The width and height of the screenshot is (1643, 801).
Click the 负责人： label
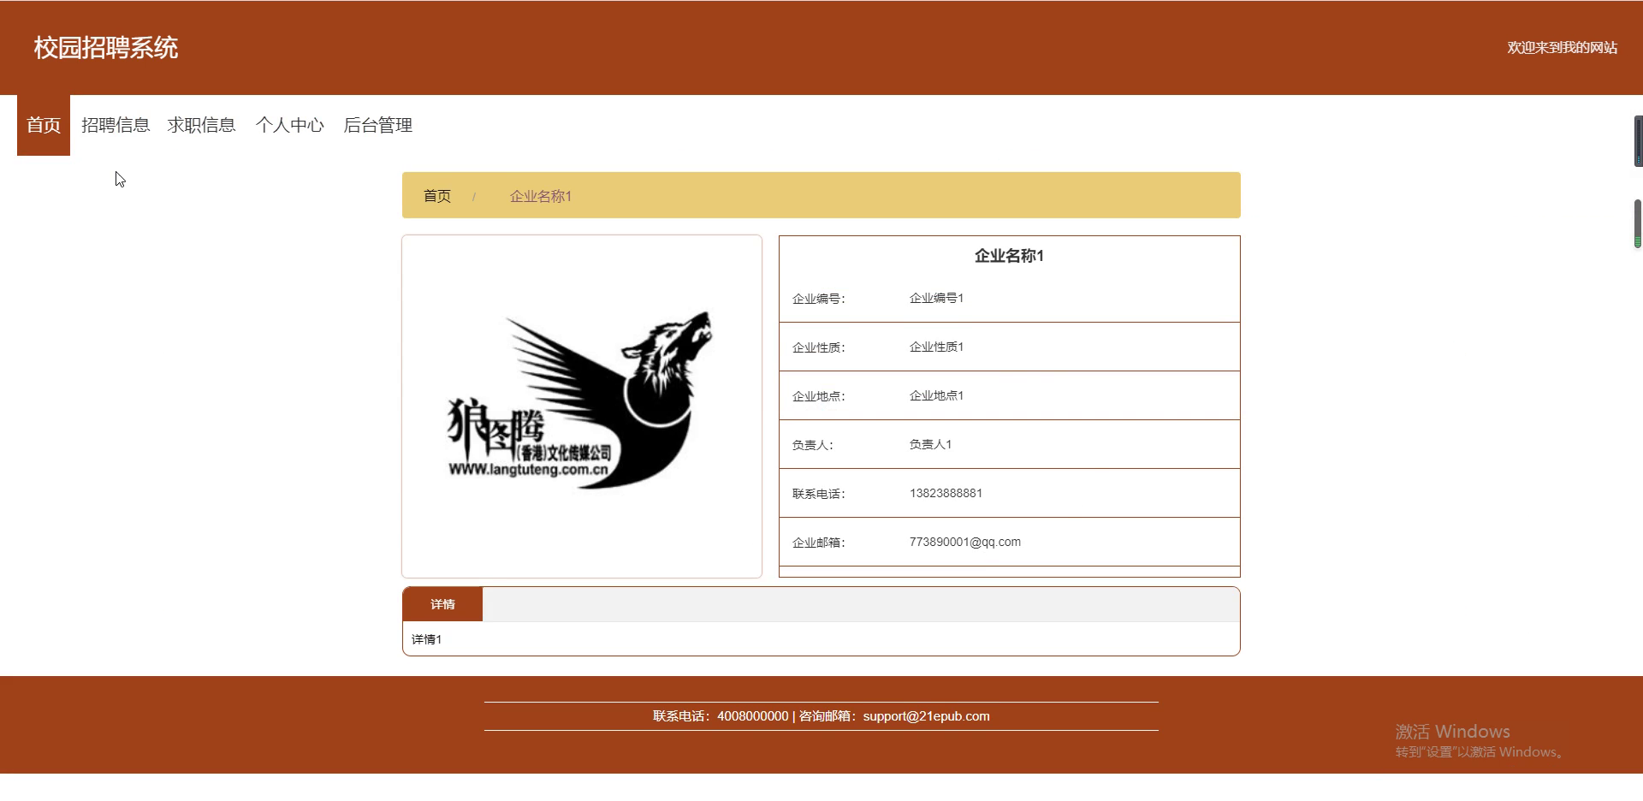coord(813,445)
